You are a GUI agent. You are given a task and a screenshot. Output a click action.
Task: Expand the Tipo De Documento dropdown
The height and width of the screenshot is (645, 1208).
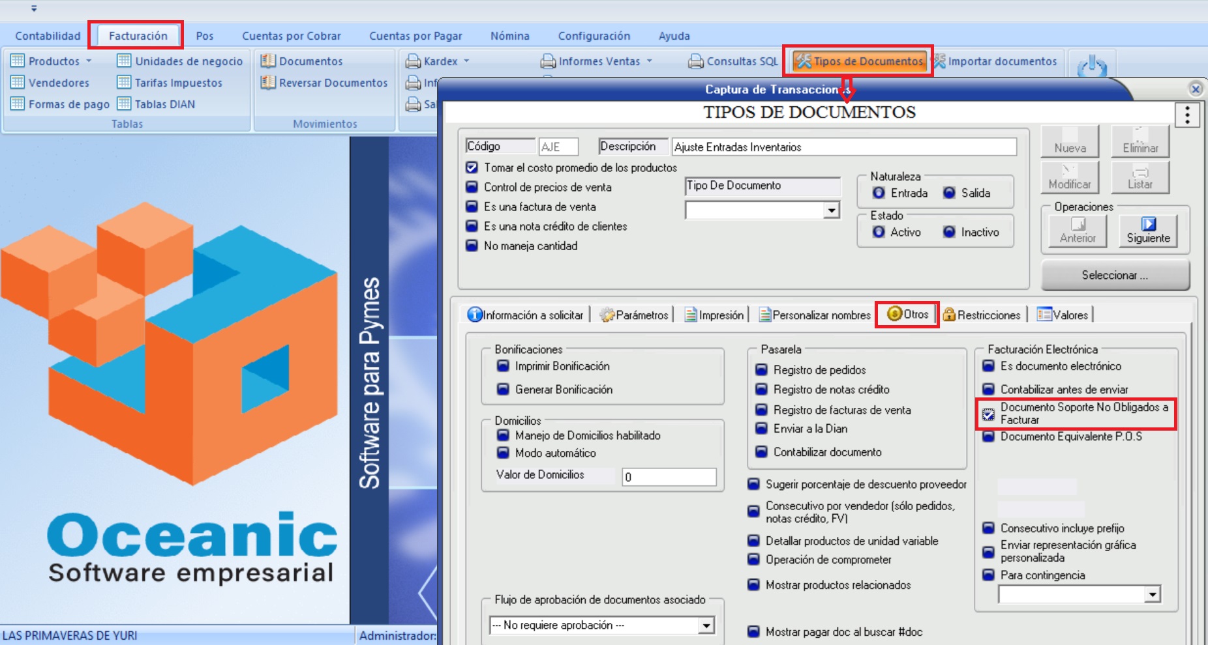coord(831,210)
